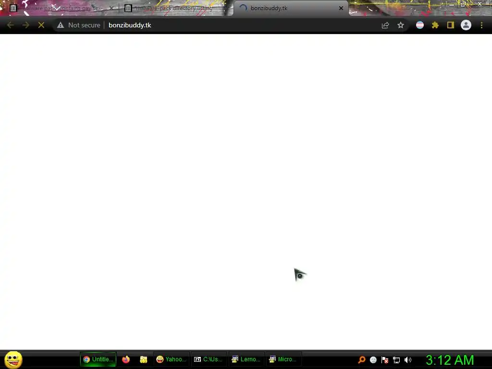Switch to the bonzibuddy.tk tab

click(x=290, y=8)
